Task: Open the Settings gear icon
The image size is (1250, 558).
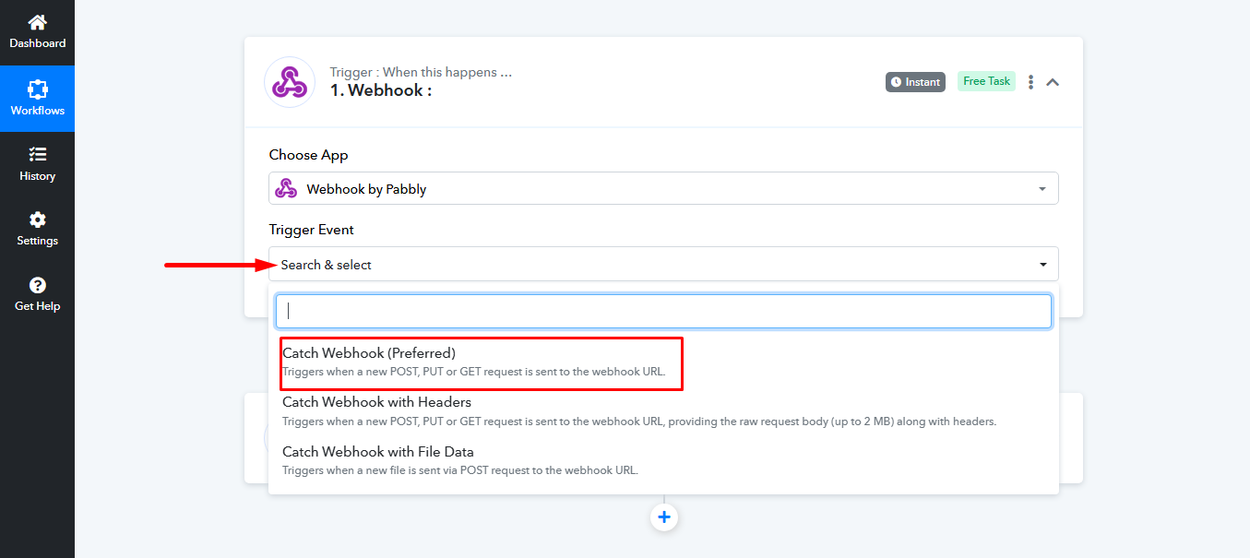Action: coord(37,220)
